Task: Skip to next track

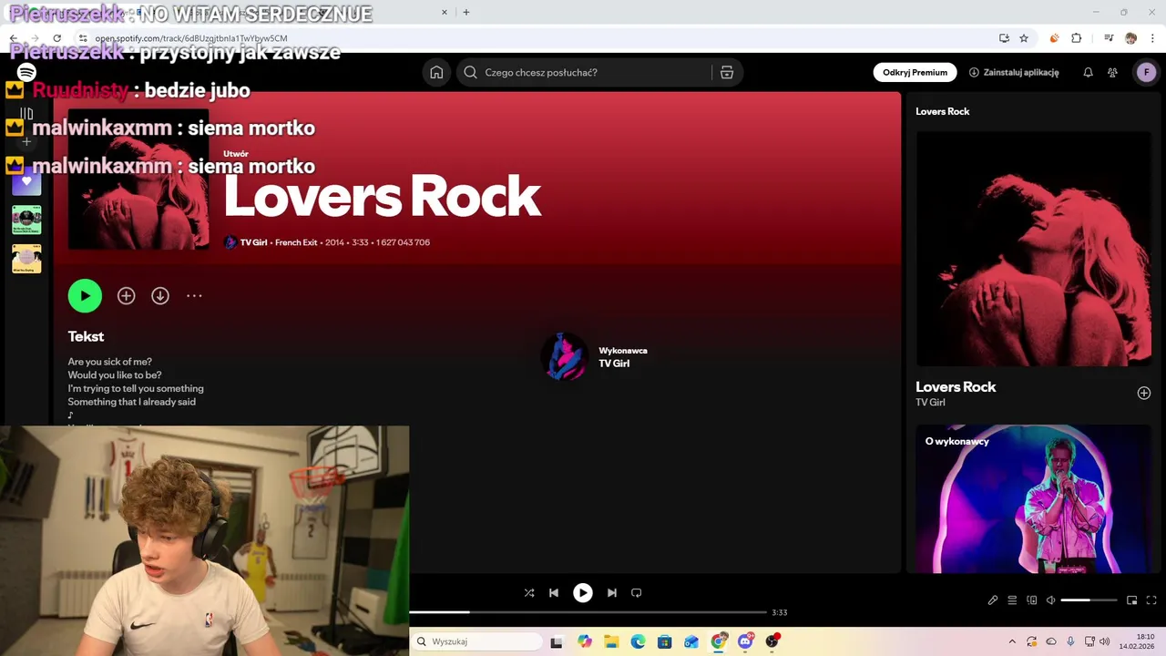Action: 612,592
